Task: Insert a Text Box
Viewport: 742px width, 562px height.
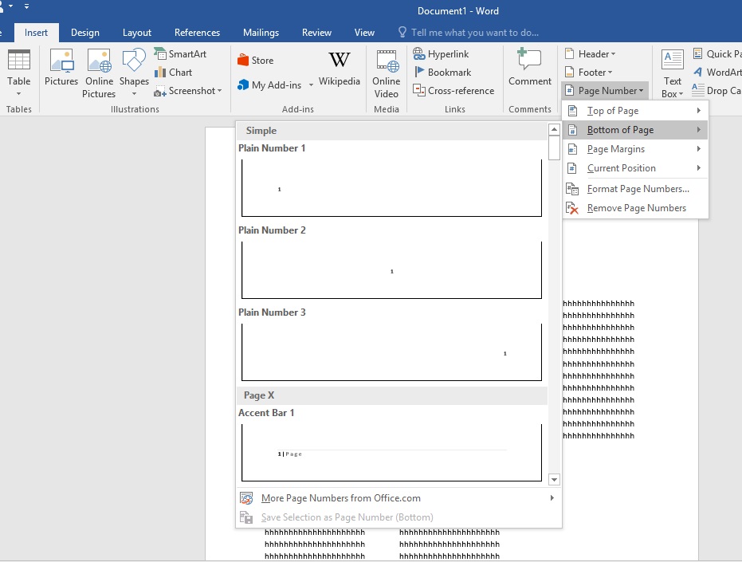Action: click(673, 73)
